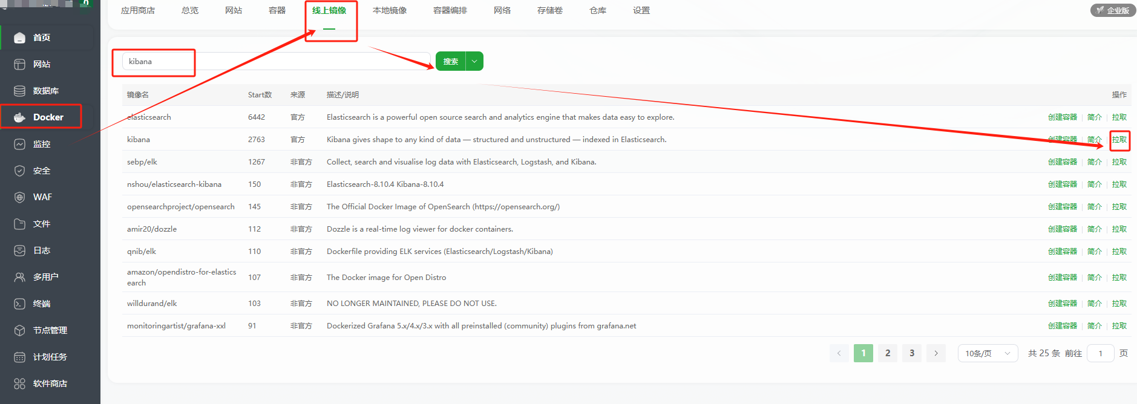This screenshot has height=404, width=1137.
Task: Click the 镜像名 column header
Action: [138, 95]
